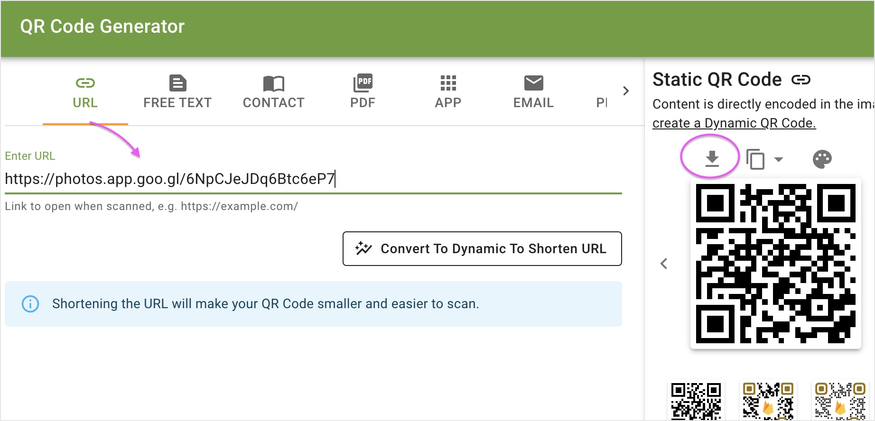875x421 pixels.
Task: Click the large generated QR code image
Action: (775, 264)
